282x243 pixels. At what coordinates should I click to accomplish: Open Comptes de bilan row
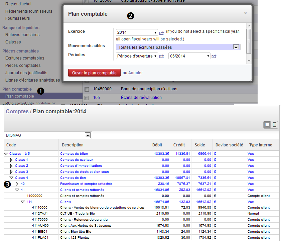pos(142,154)
